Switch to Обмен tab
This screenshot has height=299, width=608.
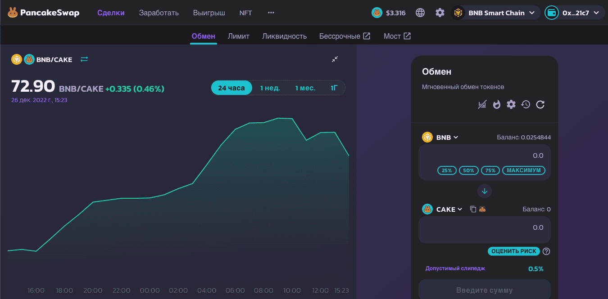(204, 36)
